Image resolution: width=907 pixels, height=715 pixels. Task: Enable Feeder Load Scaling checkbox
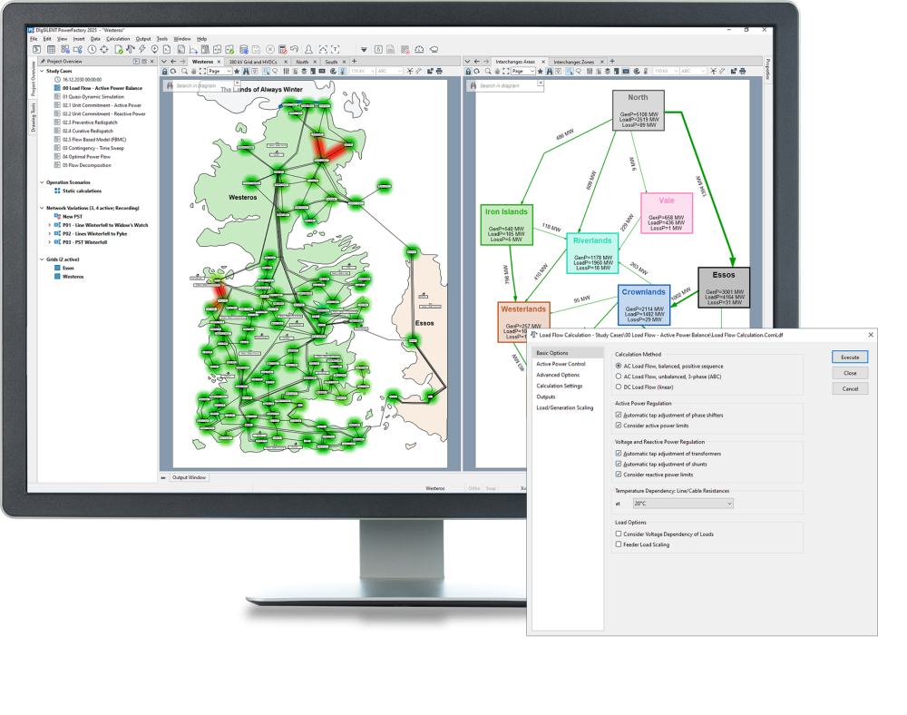619,544
